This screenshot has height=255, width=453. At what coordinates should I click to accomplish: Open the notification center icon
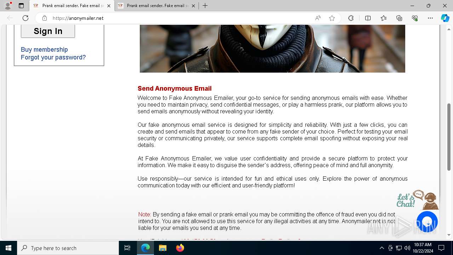[x=441, y=248]
